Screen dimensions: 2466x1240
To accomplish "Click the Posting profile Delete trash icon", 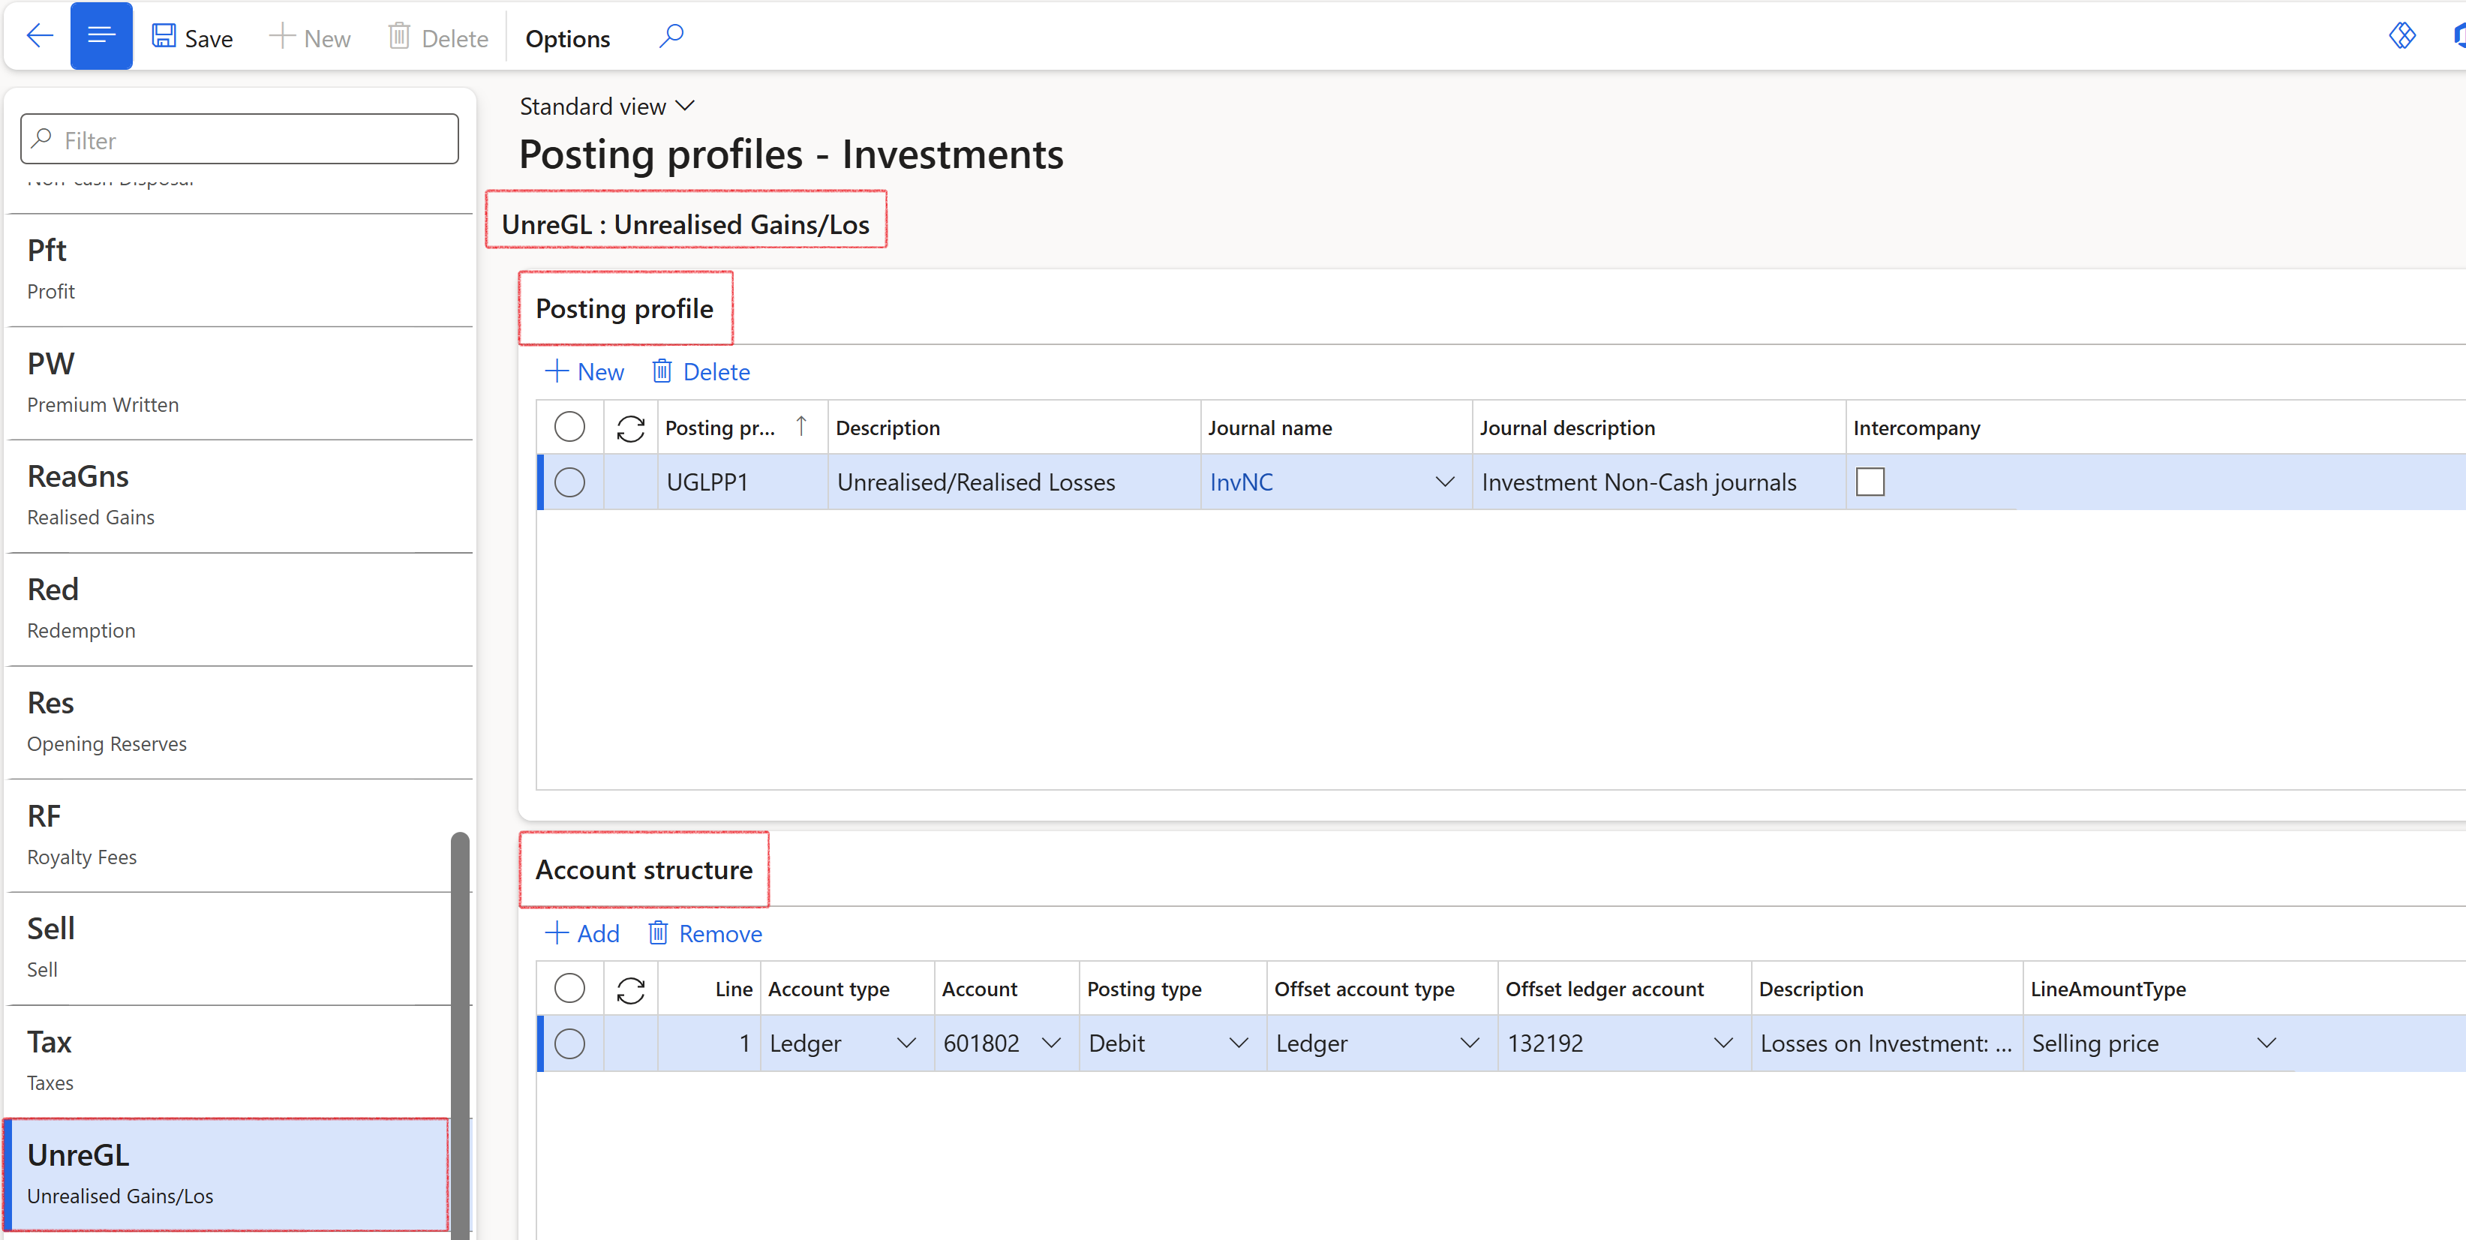I will [x=662, y=371].
